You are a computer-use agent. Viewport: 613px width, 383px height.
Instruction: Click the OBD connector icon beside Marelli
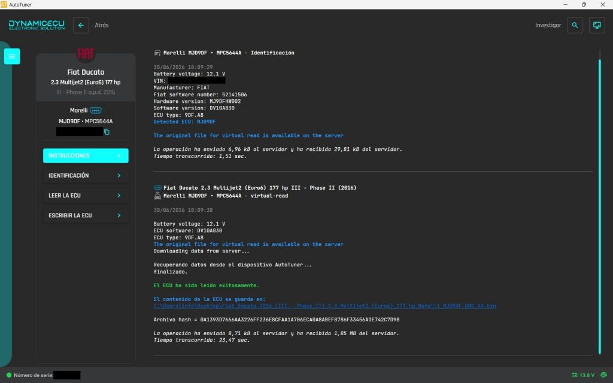click(x=95, y=110)
